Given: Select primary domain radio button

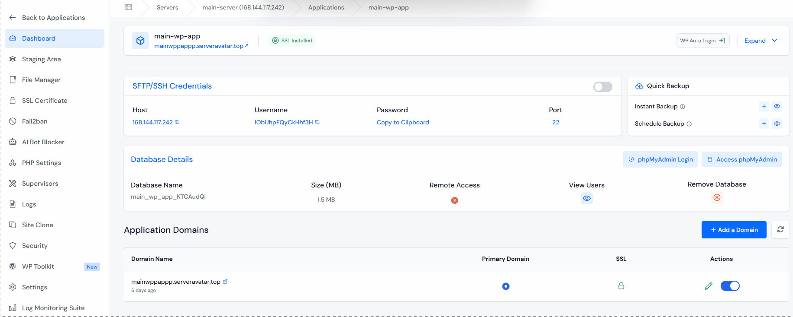Looking at the screenshot, I should pyautogui.click(x=506, y=286).
